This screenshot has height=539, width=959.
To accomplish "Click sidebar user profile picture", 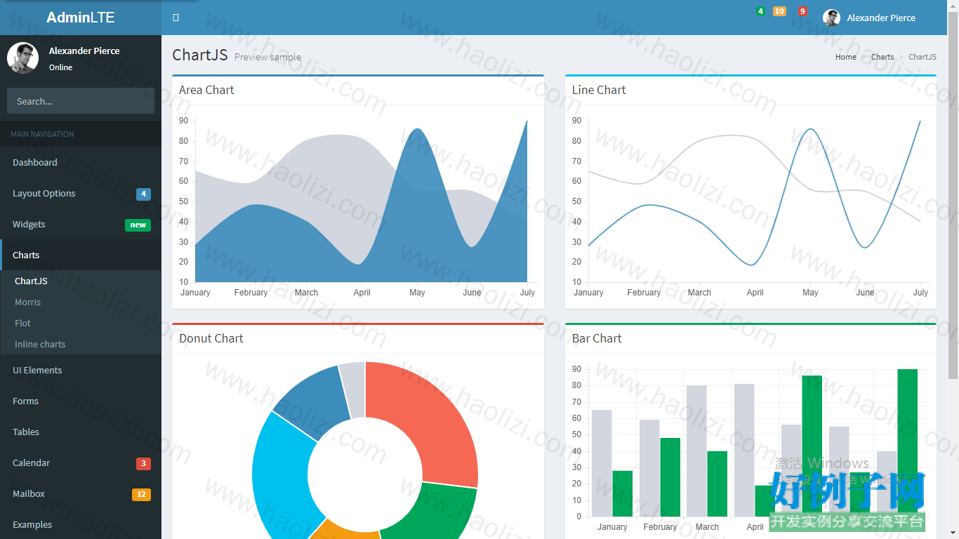I will point(22,58).
